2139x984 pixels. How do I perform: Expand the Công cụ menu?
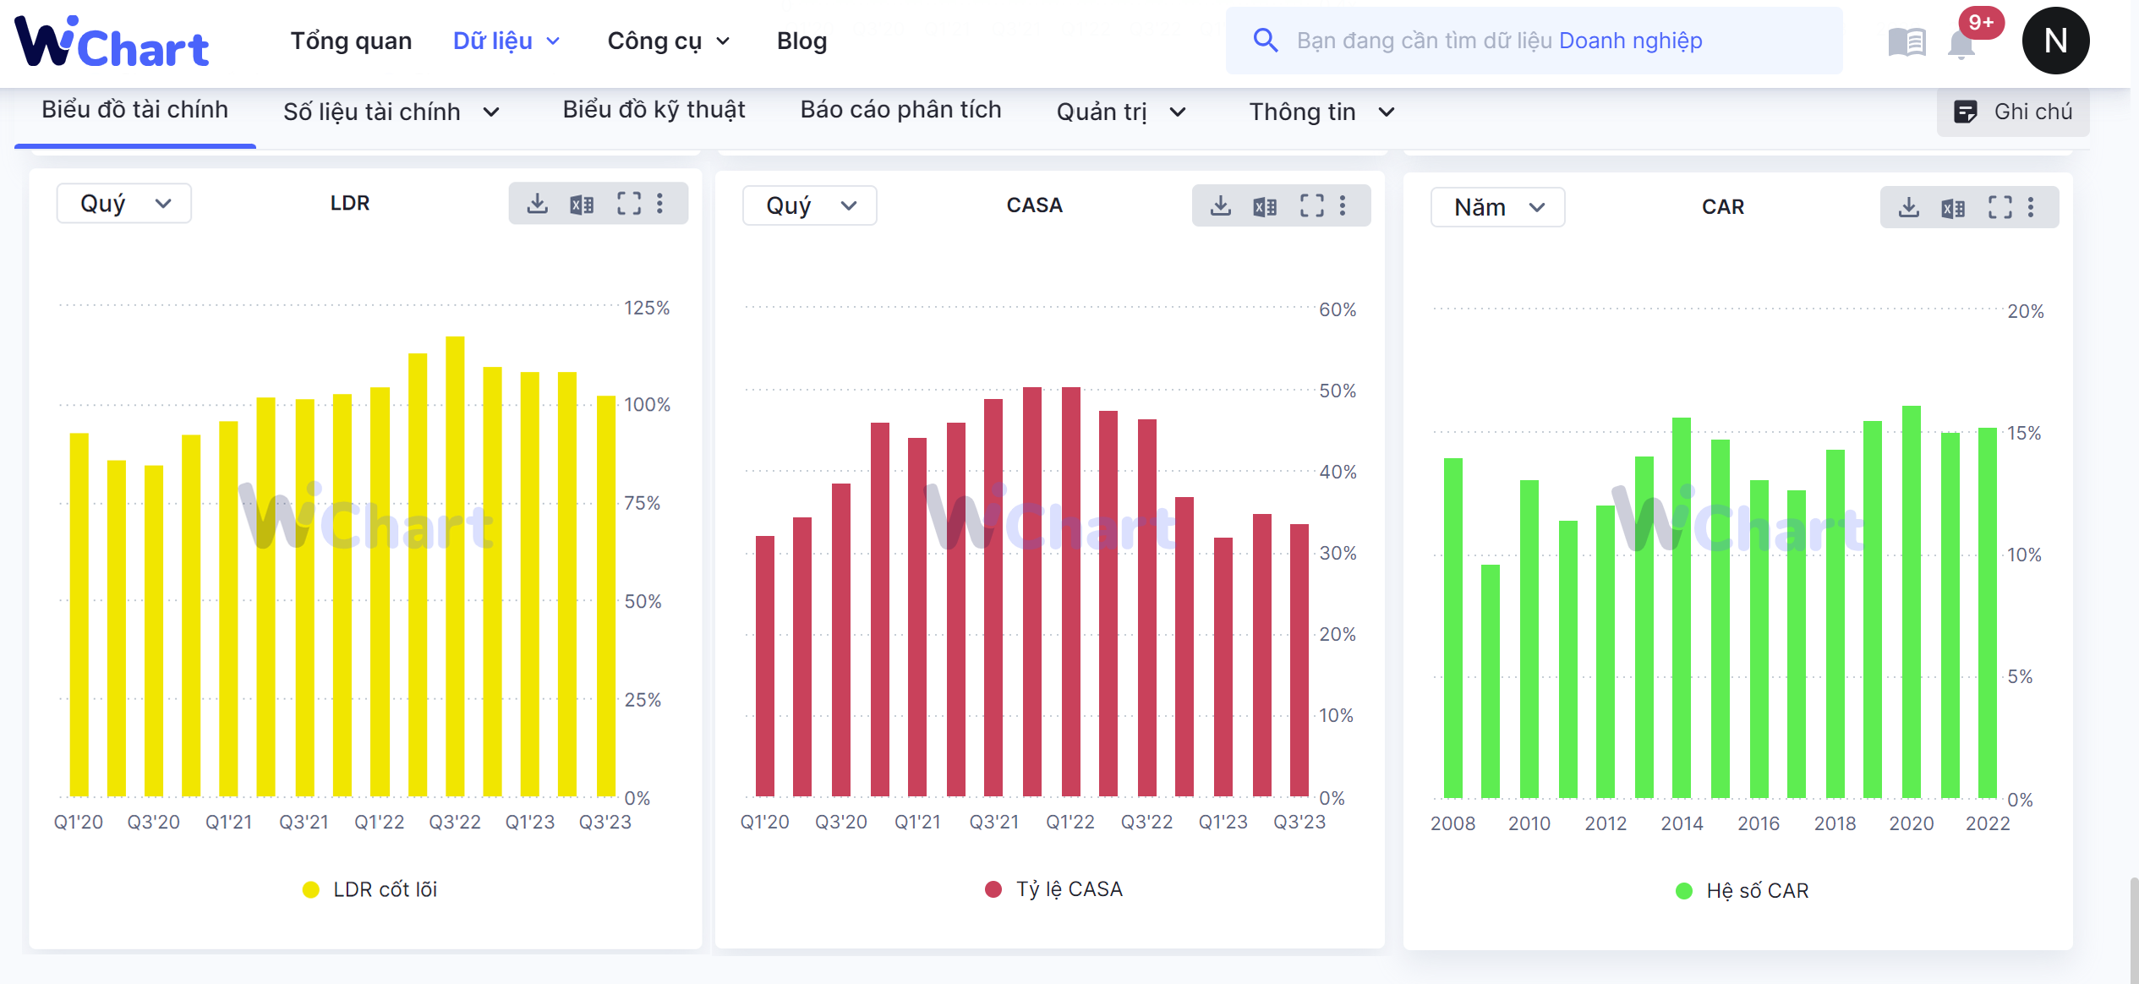668,41
